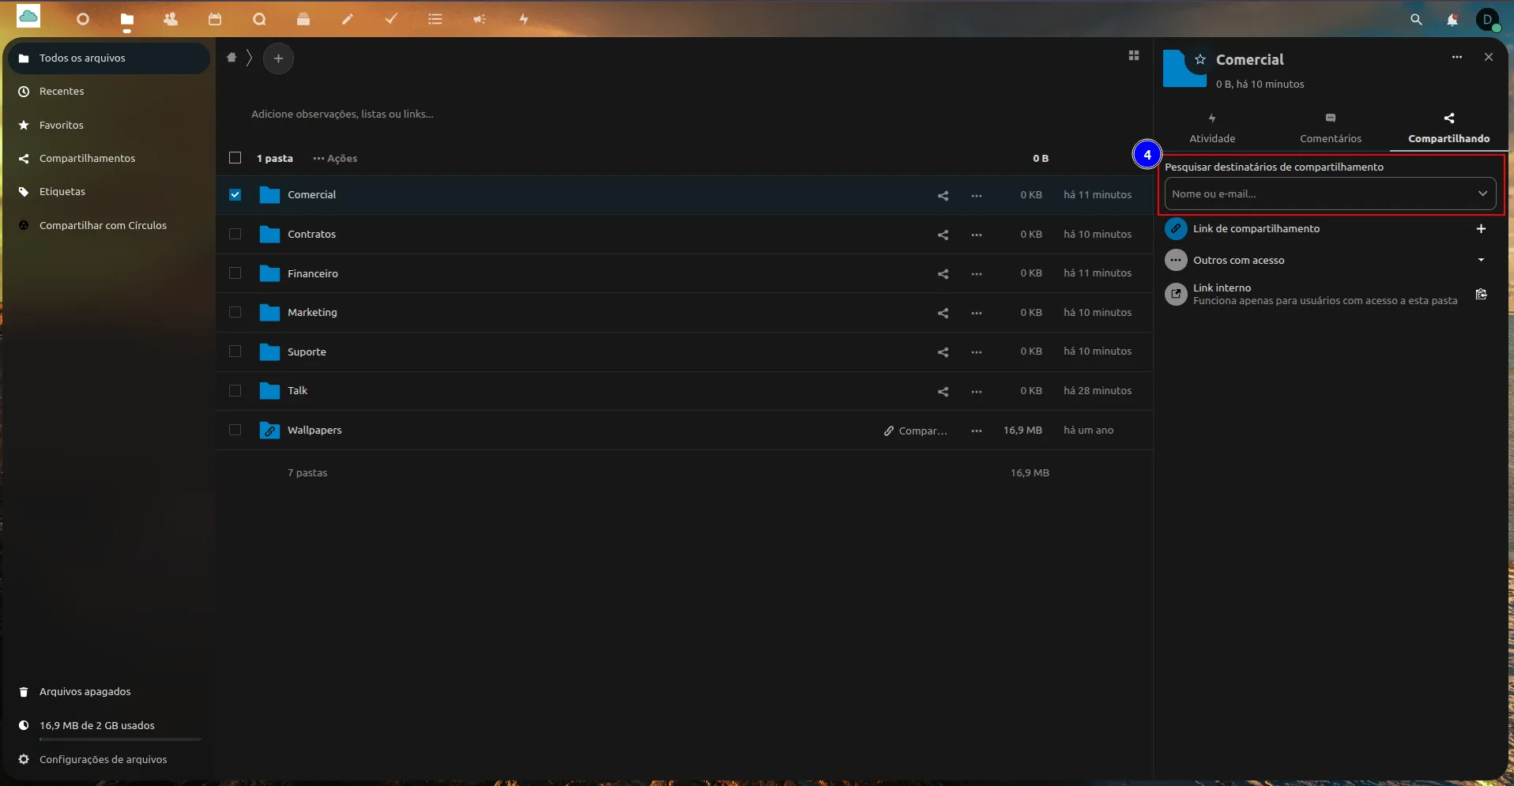The height and width of the screenshot is (786, 1514).
Task: Open the Files app icon
Action: [127, 19]
